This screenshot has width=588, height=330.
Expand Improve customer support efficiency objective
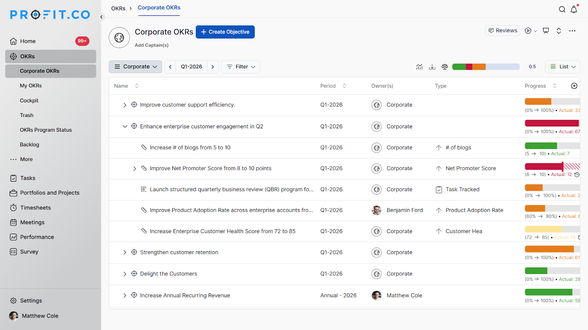(x=125, y=105)
